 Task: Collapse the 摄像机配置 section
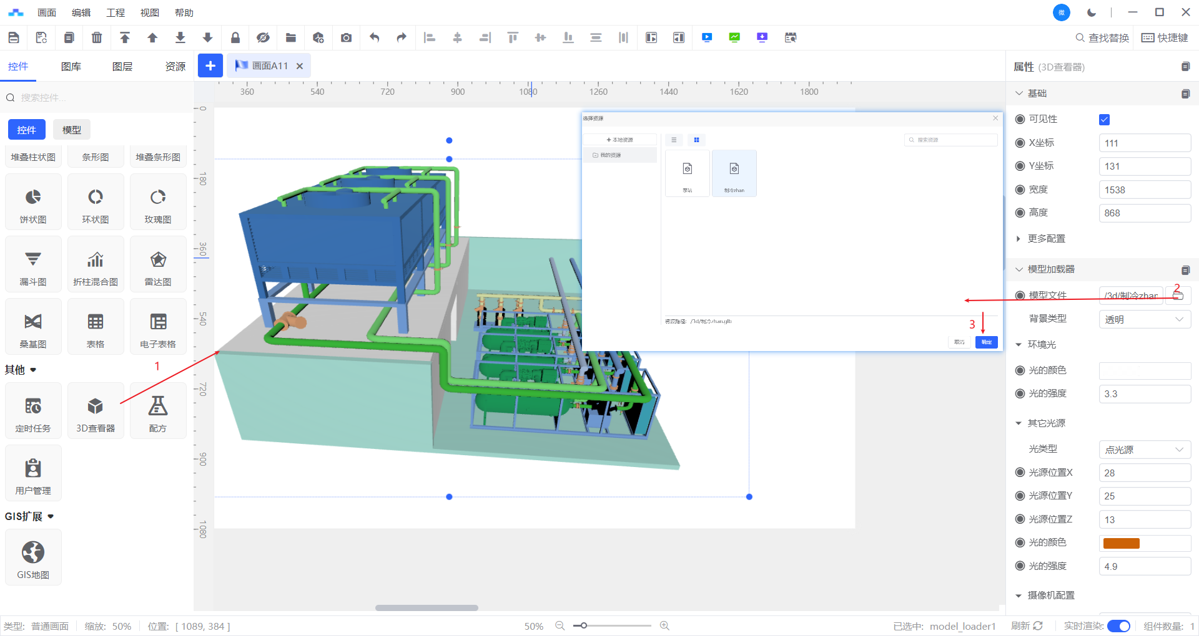[1019, 595]
